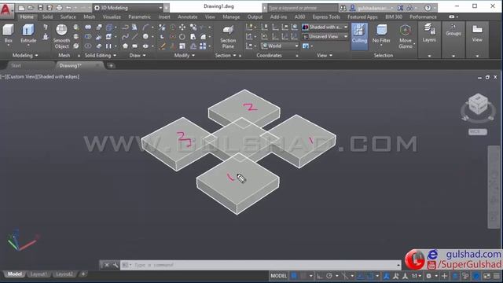This screenshot has height=283, width=503.
Task: Click the navigation bar on viewport right
Action: 494,187
